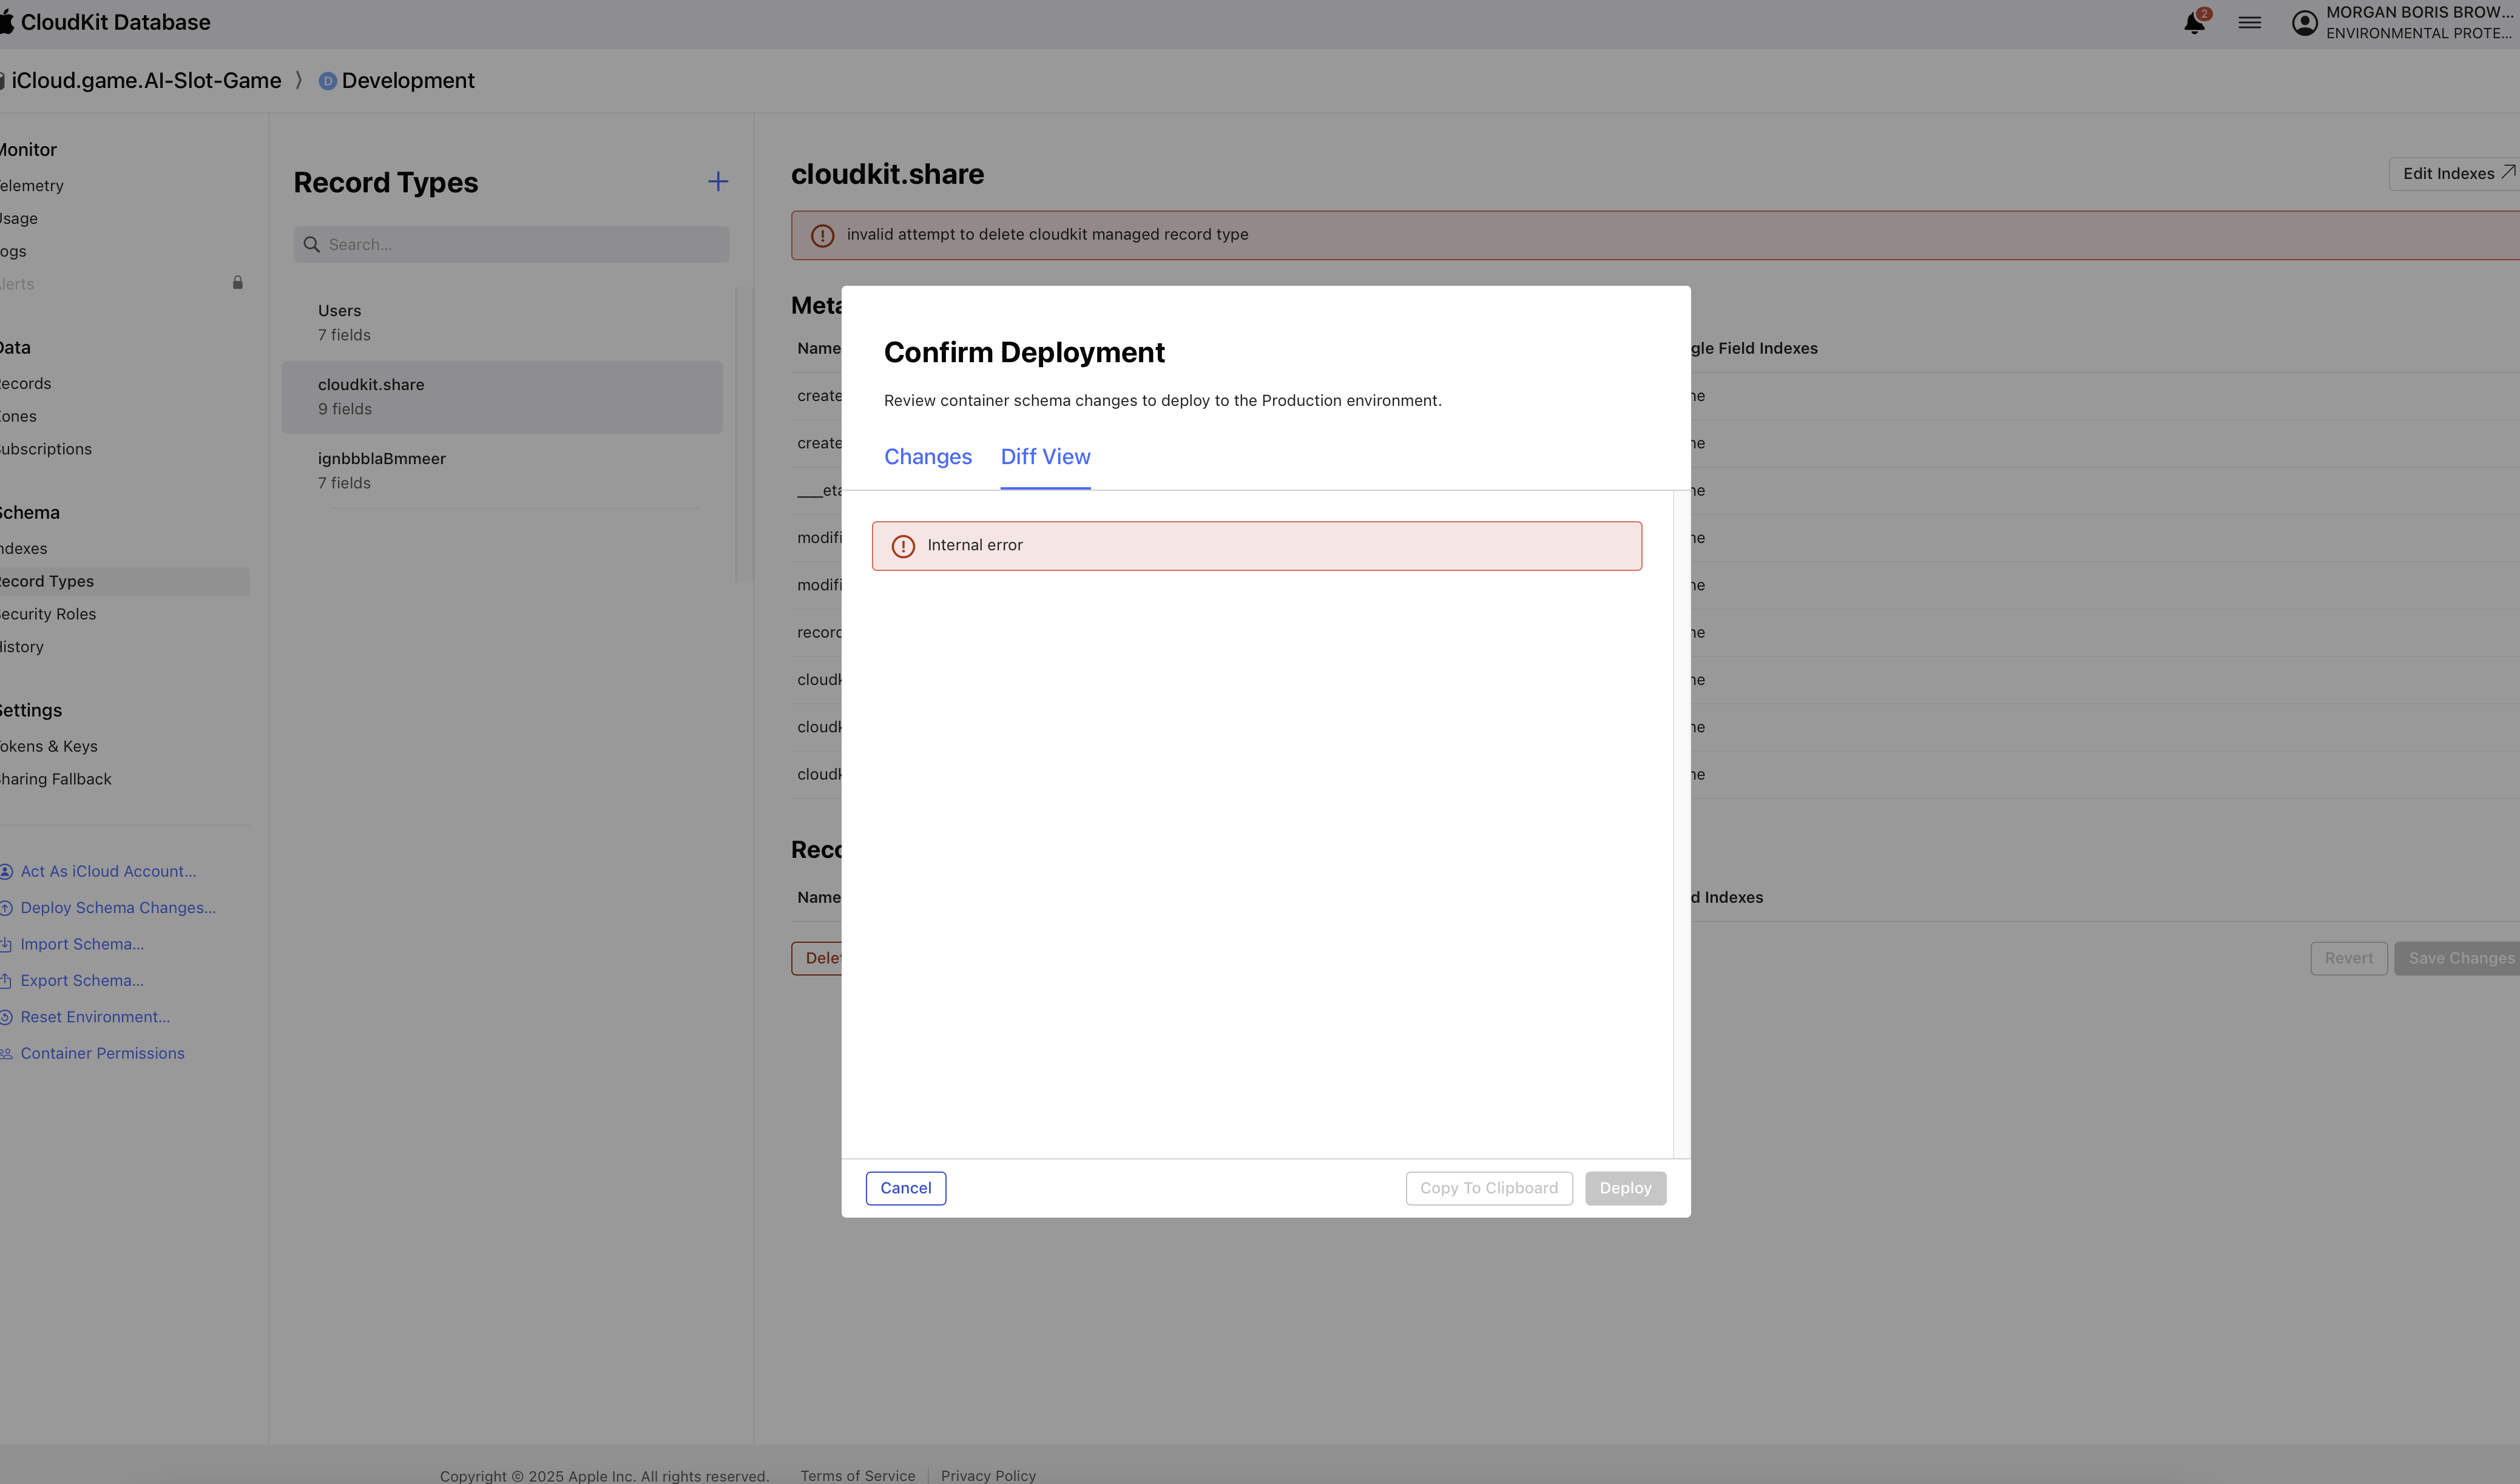2520x1484 pixels.
Task: Select the Diff View tab
Action: pyautogui.click(x=1045, y=457)
